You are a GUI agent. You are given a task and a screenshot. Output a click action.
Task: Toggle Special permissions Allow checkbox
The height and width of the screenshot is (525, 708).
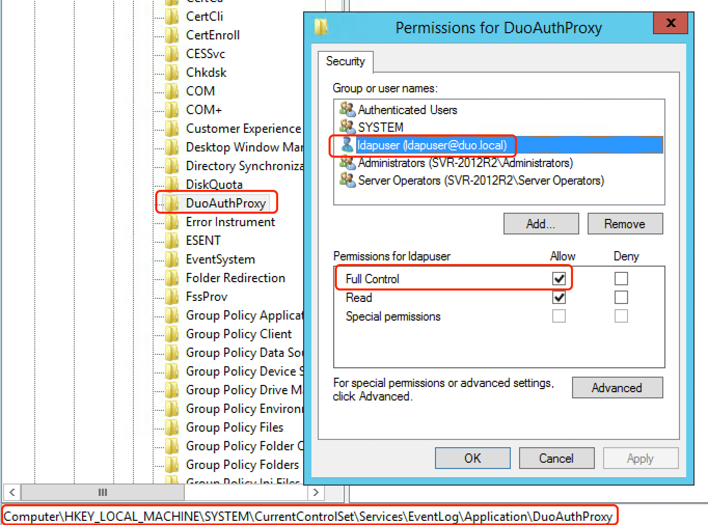559,316
